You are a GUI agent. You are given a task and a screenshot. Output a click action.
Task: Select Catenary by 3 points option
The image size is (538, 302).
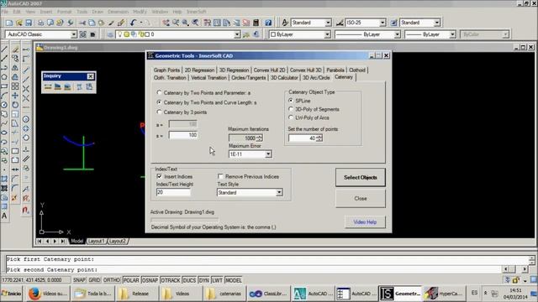click(159, 112)
